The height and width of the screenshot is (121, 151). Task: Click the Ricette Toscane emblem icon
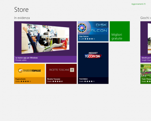tap(72, 70)
